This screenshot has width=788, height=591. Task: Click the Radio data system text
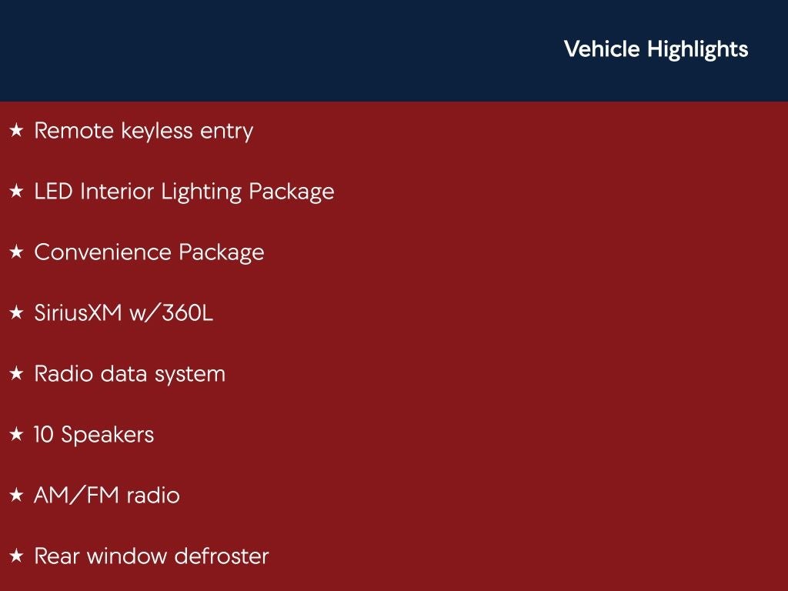pyautogui.click(x=129, y=375)
